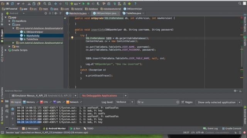Open the SDK Manager icon
Image resolution: width=247 pixels, height=138 pixels.
[x=124, y=3]
